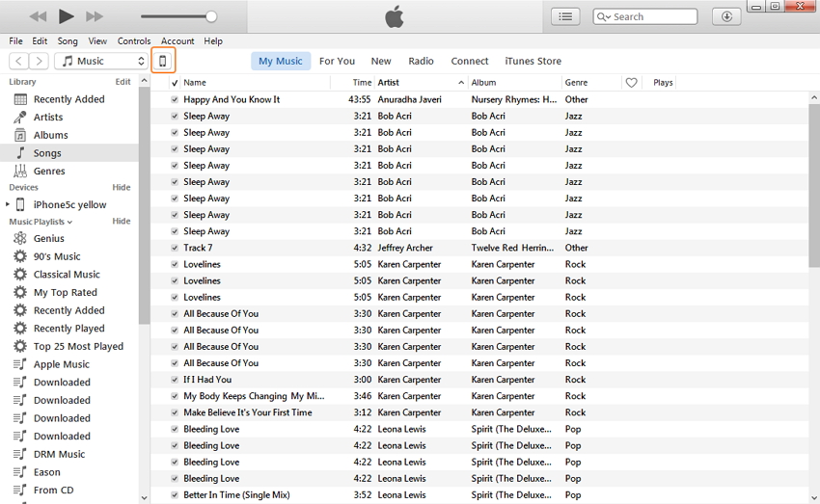Image resolution: width=820 pixels, height=504 pixels.
Task: Open the Controls menu
Action: pos(134,41)
